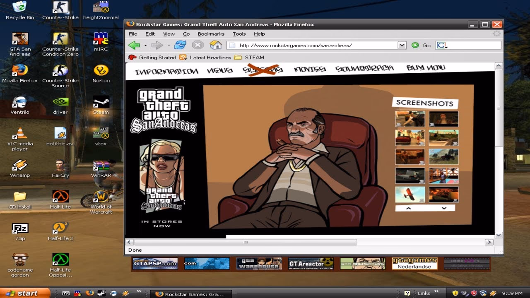The image size is (530, 298).
Task: Launch Half-Life 2 desktop shortcut
Action: pos(60,231)
